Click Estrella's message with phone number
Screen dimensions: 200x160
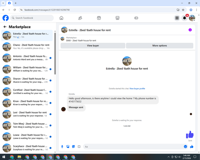113,100
